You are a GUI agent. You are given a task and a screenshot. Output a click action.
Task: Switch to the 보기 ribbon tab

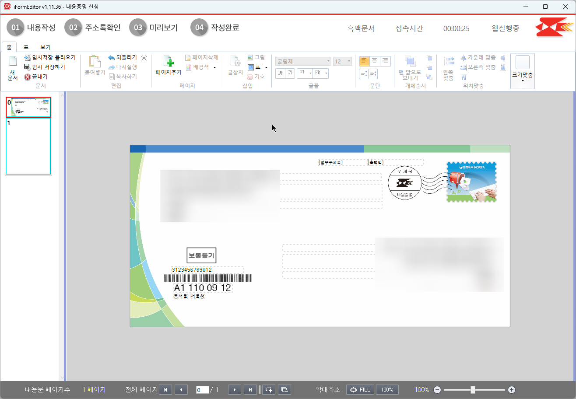(46, 47)
